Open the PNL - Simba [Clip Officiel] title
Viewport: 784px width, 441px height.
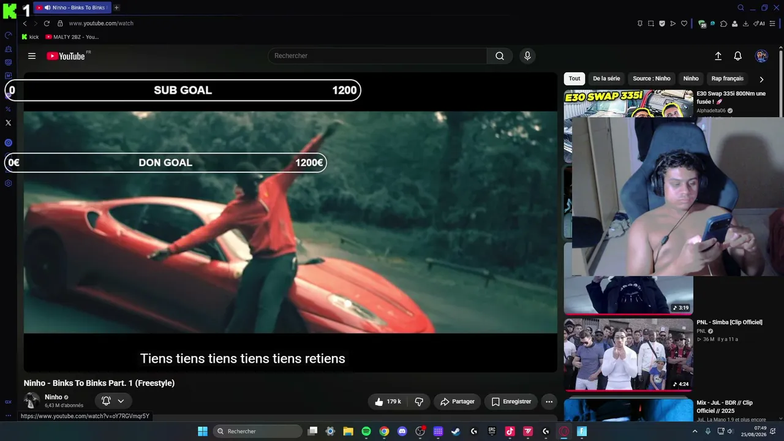point(729,322)
